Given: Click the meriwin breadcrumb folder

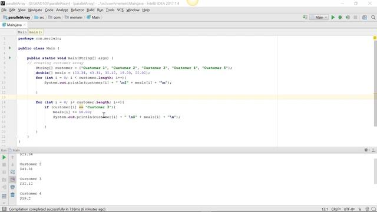Looking at the screenshot, I should pos(74,17).
